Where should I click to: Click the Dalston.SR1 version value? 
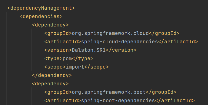coord(89,50)
